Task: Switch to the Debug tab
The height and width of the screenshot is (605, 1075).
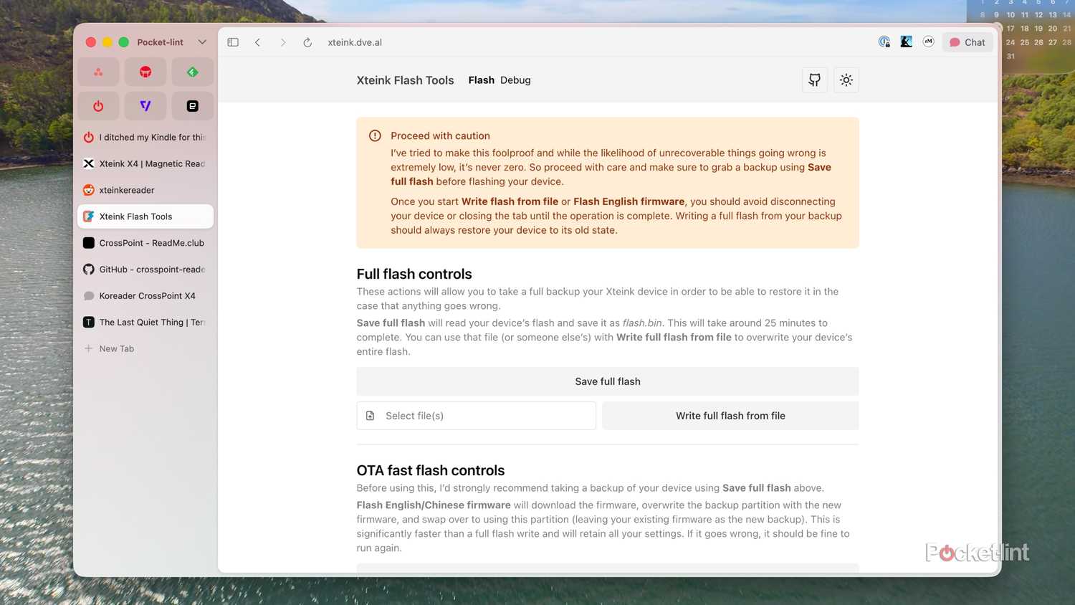Action: [515, 80]
